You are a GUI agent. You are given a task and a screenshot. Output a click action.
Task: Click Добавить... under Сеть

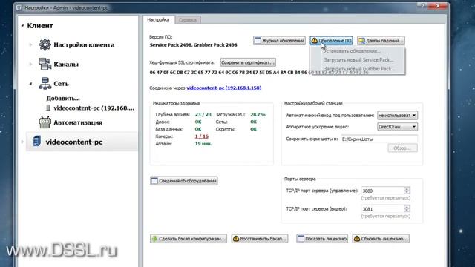click(x=63, y=99)
